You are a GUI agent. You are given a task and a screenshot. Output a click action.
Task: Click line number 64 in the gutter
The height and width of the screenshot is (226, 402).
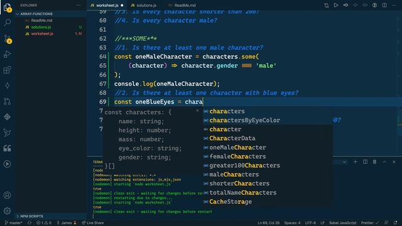point(102,56)
